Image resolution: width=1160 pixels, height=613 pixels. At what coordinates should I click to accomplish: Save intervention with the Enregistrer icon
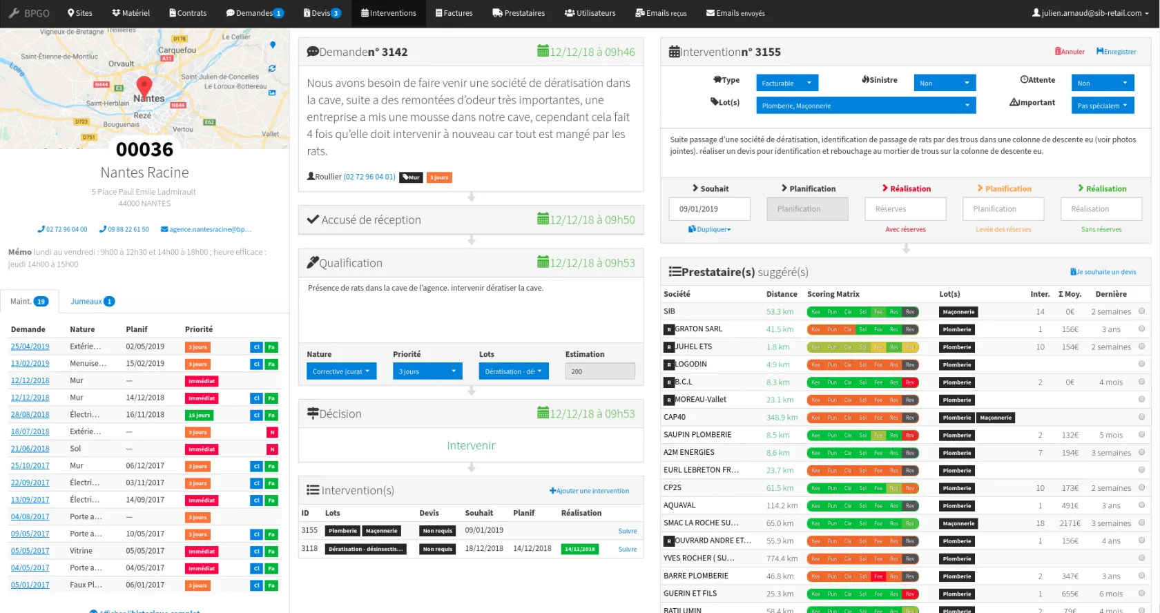tap(1100, 52)
